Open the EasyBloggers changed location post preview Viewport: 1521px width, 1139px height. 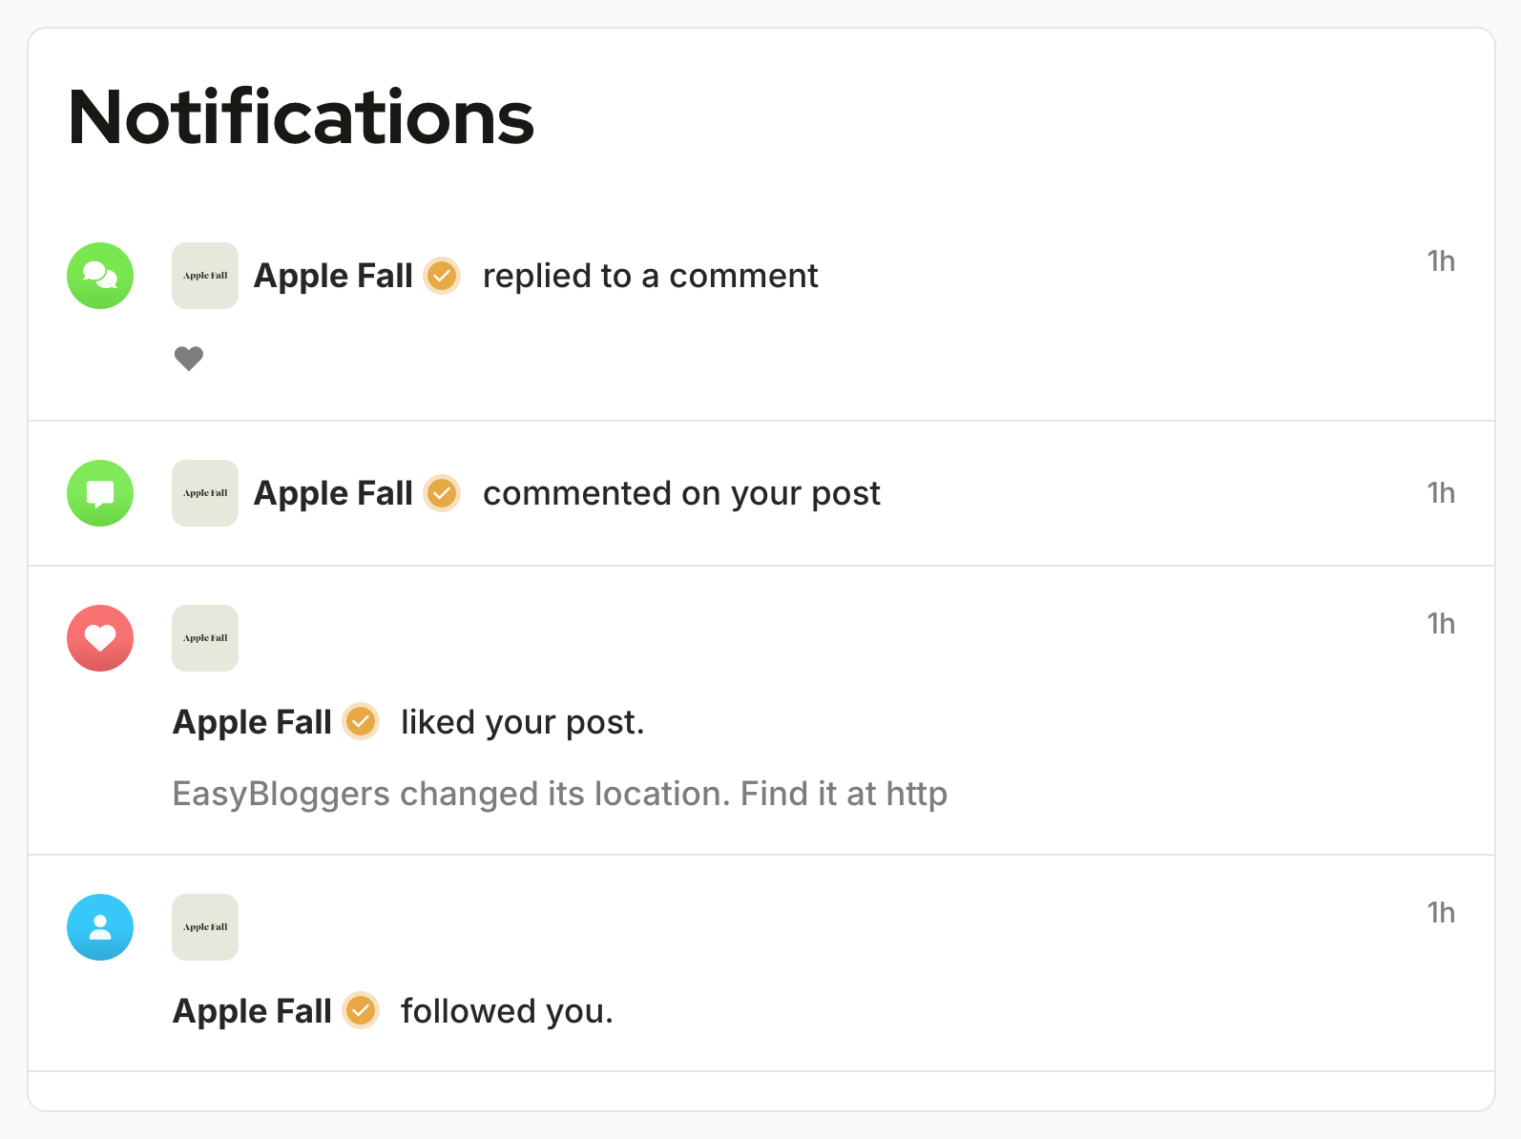559,794
